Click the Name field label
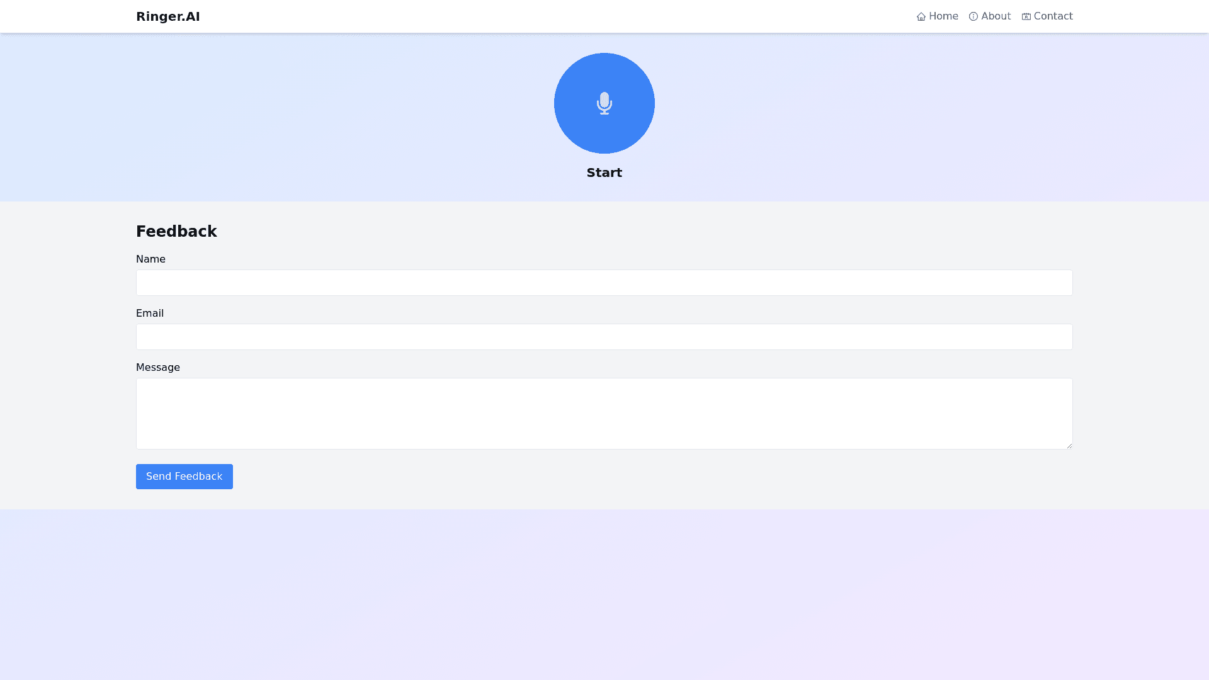The height and width of the screenshot is (680, 1209). 150,259
